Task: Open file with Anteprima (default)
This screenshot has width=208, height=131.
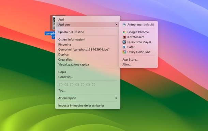Action: [139, 24]
